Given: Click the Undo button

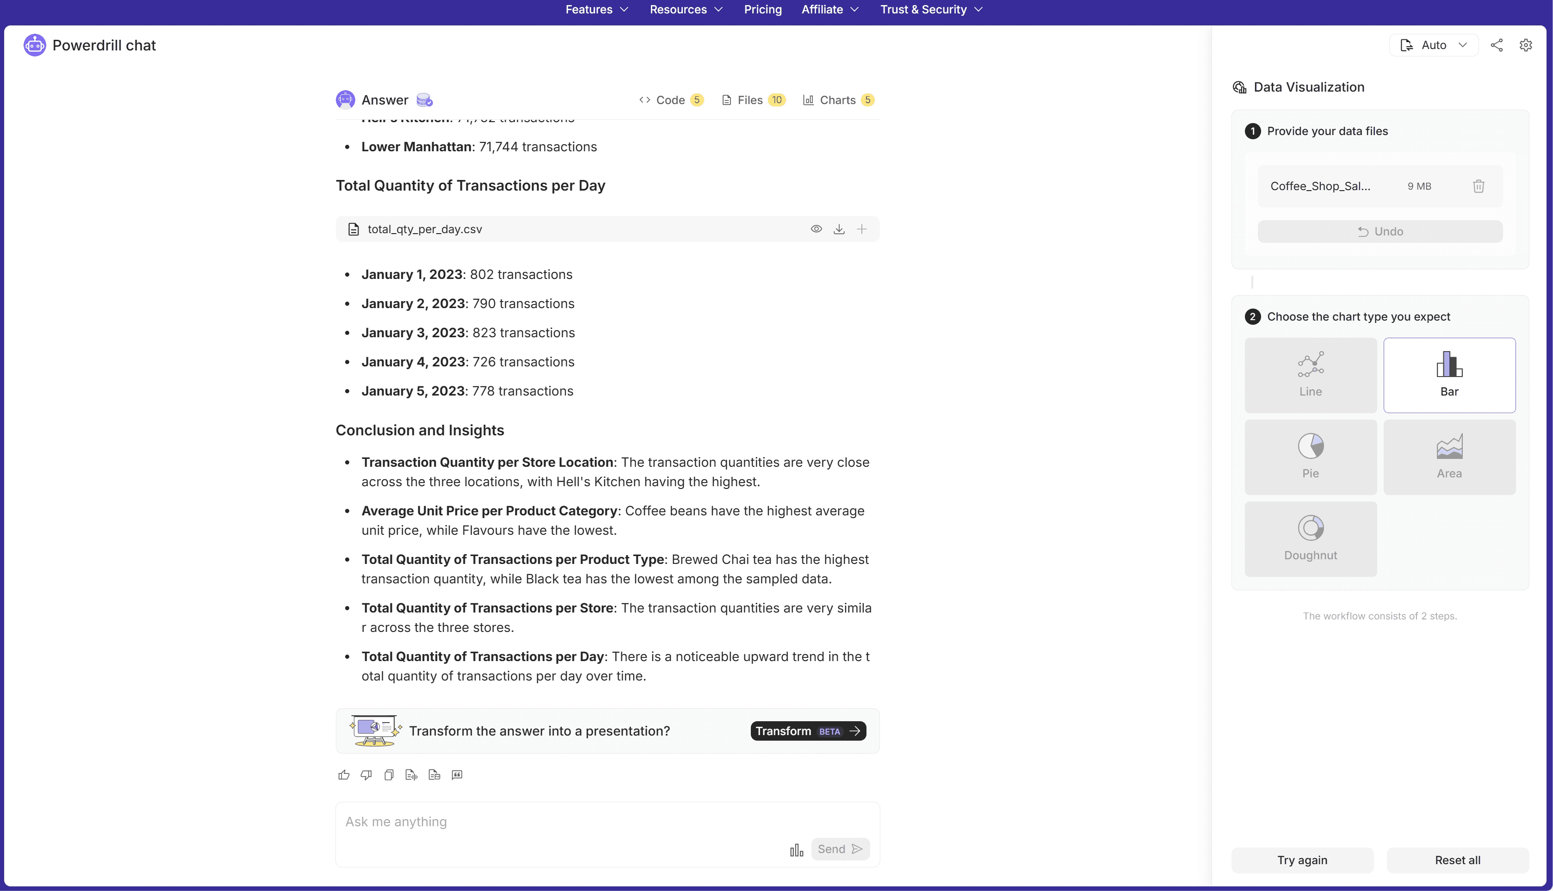Looking at the screenshot, I should click(1380, 231).
